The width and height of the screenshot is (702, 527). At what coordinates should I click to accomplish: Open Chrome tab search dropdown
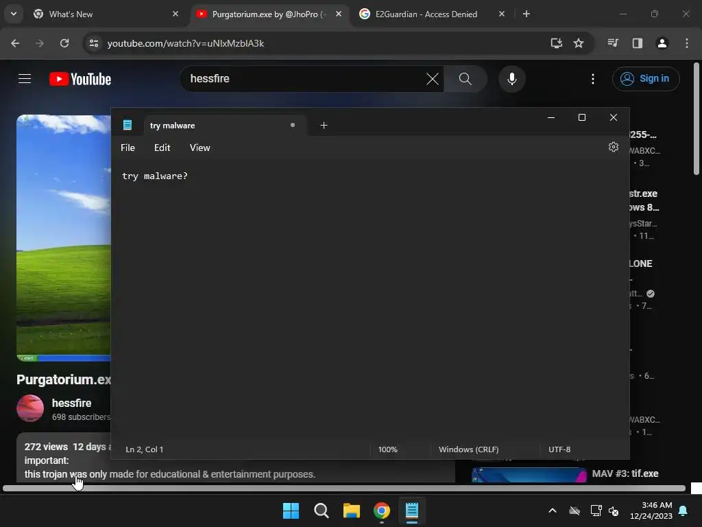point(14,14)
